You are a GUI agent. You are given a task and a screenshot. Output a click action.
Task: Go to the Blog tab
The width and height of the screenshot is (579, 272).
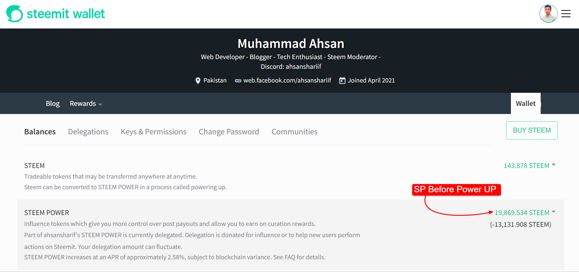tap(53, 104)
